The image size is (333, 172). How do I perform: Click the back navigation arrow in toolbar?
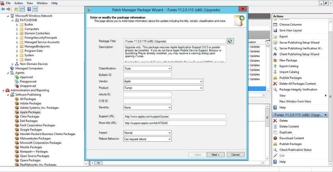click(x=3, y=9)
